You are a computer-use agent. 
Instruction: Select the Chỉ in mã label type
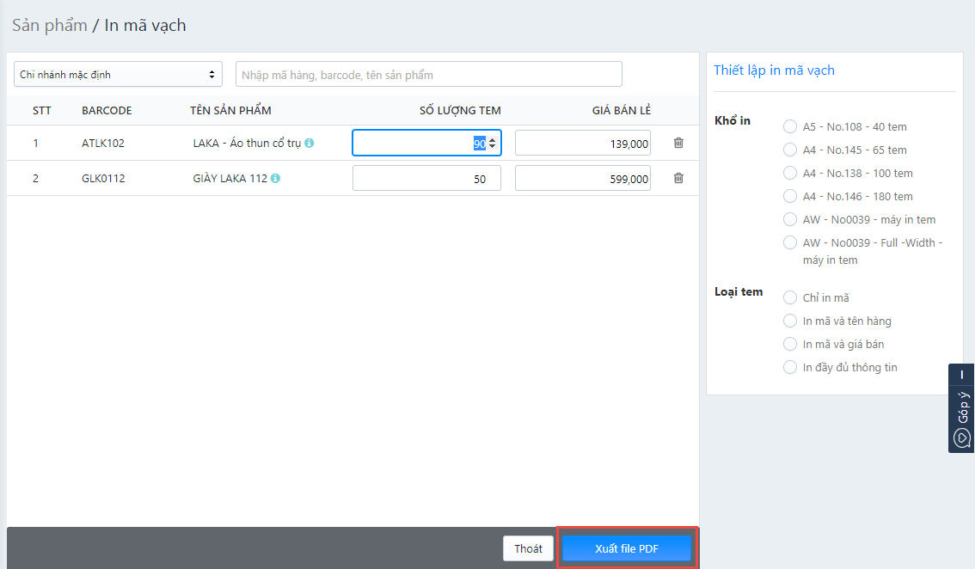tap(790, 297)
